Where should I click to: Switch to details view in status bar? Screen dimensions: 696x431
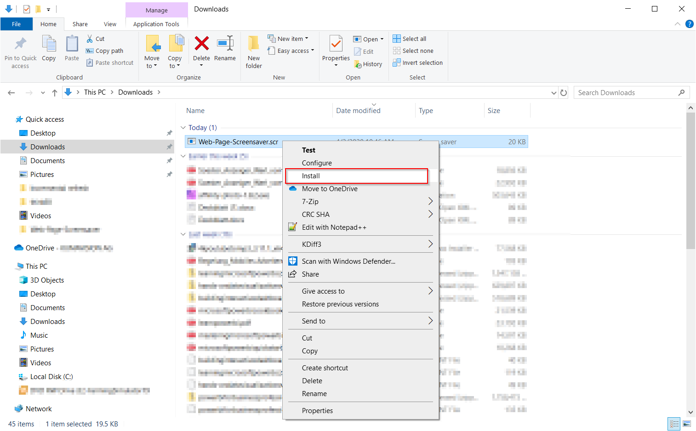tap(674, 424)
